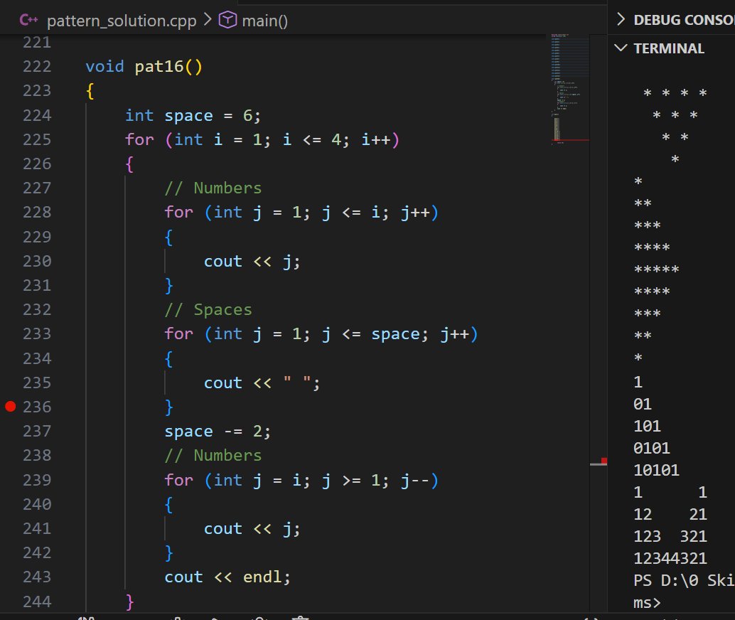Open the DEBUG CONSOLE panel header
This screenshot has height=620, width=735.
684,20
